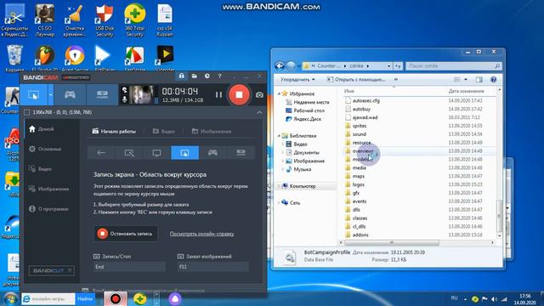544x306 pixels.
Task: Refresh the Explorer folder view
Action: tap(398, 66)
